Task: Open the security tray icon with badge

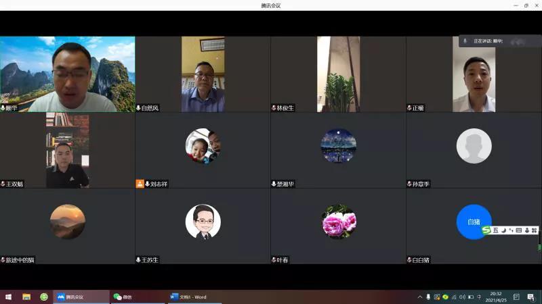Action: point(437,297)
